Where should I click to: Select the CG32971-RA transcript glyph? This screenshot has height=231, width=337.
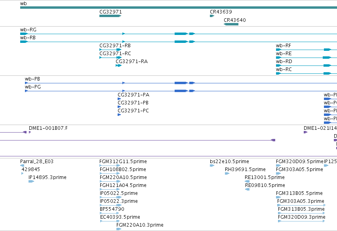119,65
